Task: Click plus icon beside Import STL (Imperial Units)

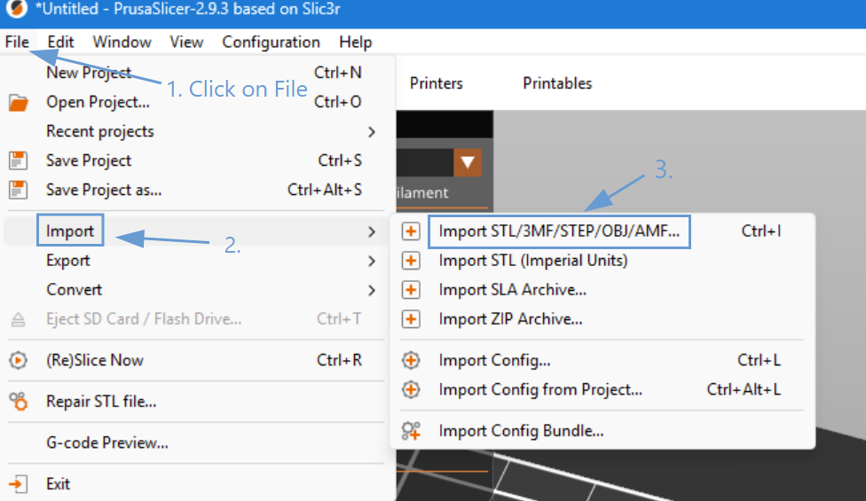Action: (x=411, y=261)
